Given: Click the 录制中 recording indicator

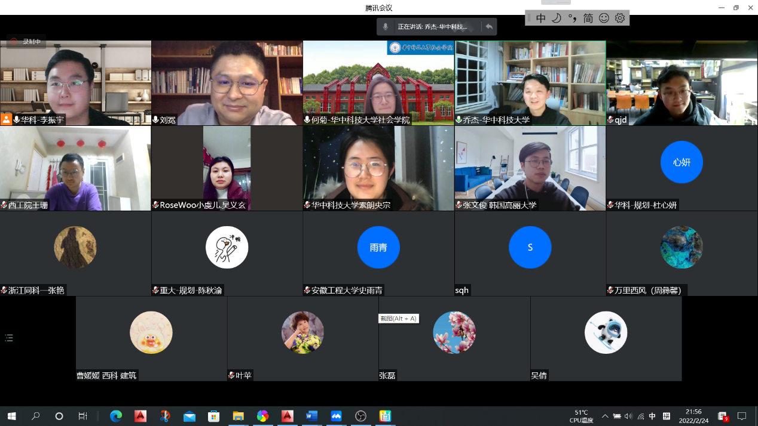Looking at the screenshot, I should click(x=26, y=42).
